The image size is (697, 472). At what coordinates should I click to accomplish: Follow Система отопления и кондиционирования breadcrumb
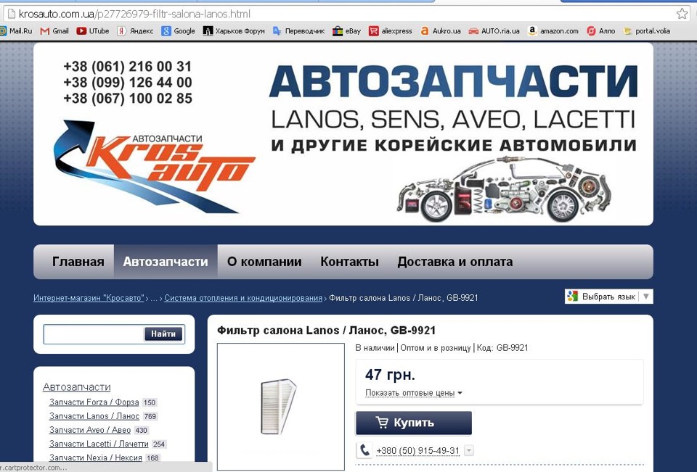pos(243,298)
